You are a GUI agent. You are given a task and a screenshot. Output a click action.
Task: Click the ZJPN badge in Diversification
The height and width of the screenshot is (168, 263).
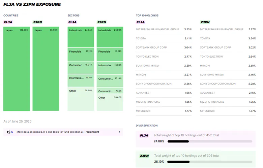point(144,156)
